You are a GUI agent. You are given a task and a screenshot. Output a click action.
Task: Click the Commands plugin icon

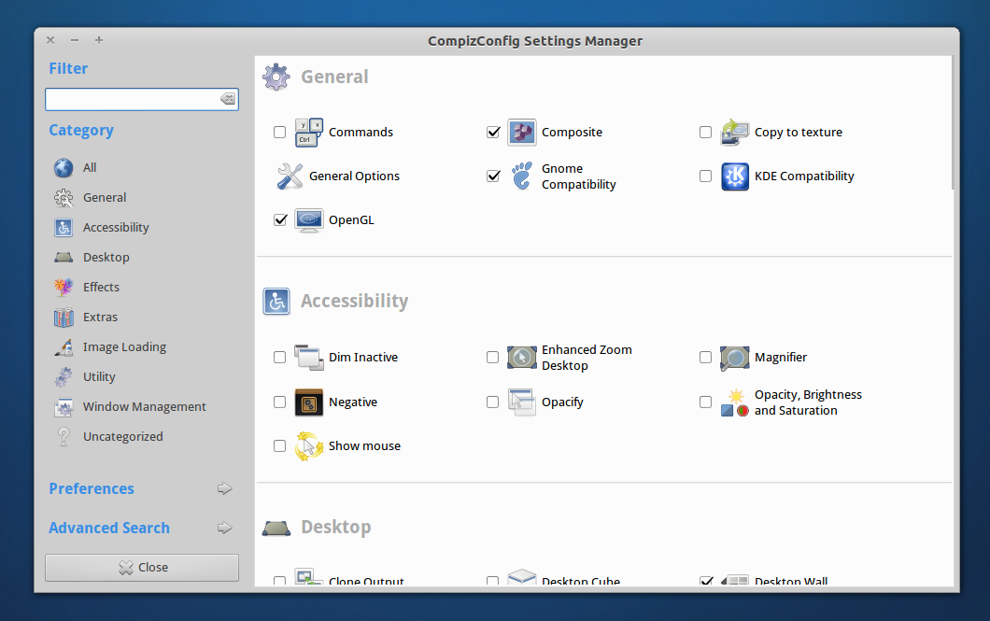pos(309,133)
